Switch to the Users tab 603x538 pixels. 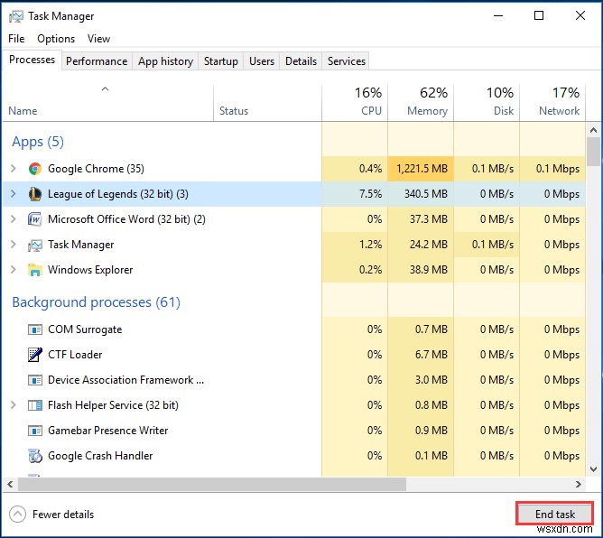pos(262,61)
